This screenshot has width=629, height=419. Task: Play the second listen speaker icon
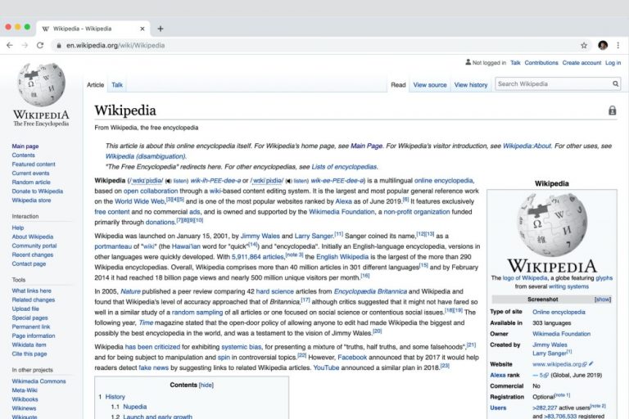coord(289,181)
